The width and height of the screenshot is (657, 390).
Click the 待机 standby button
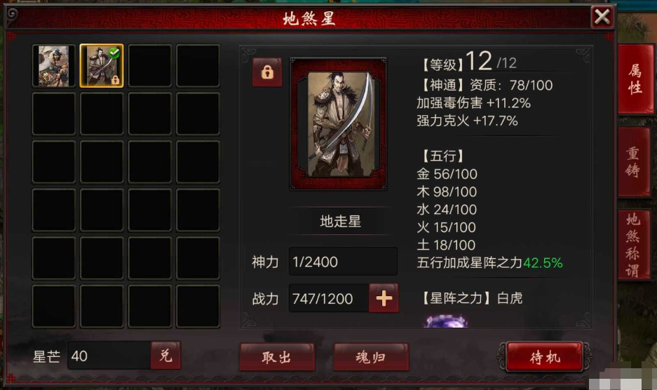(545, 357)
